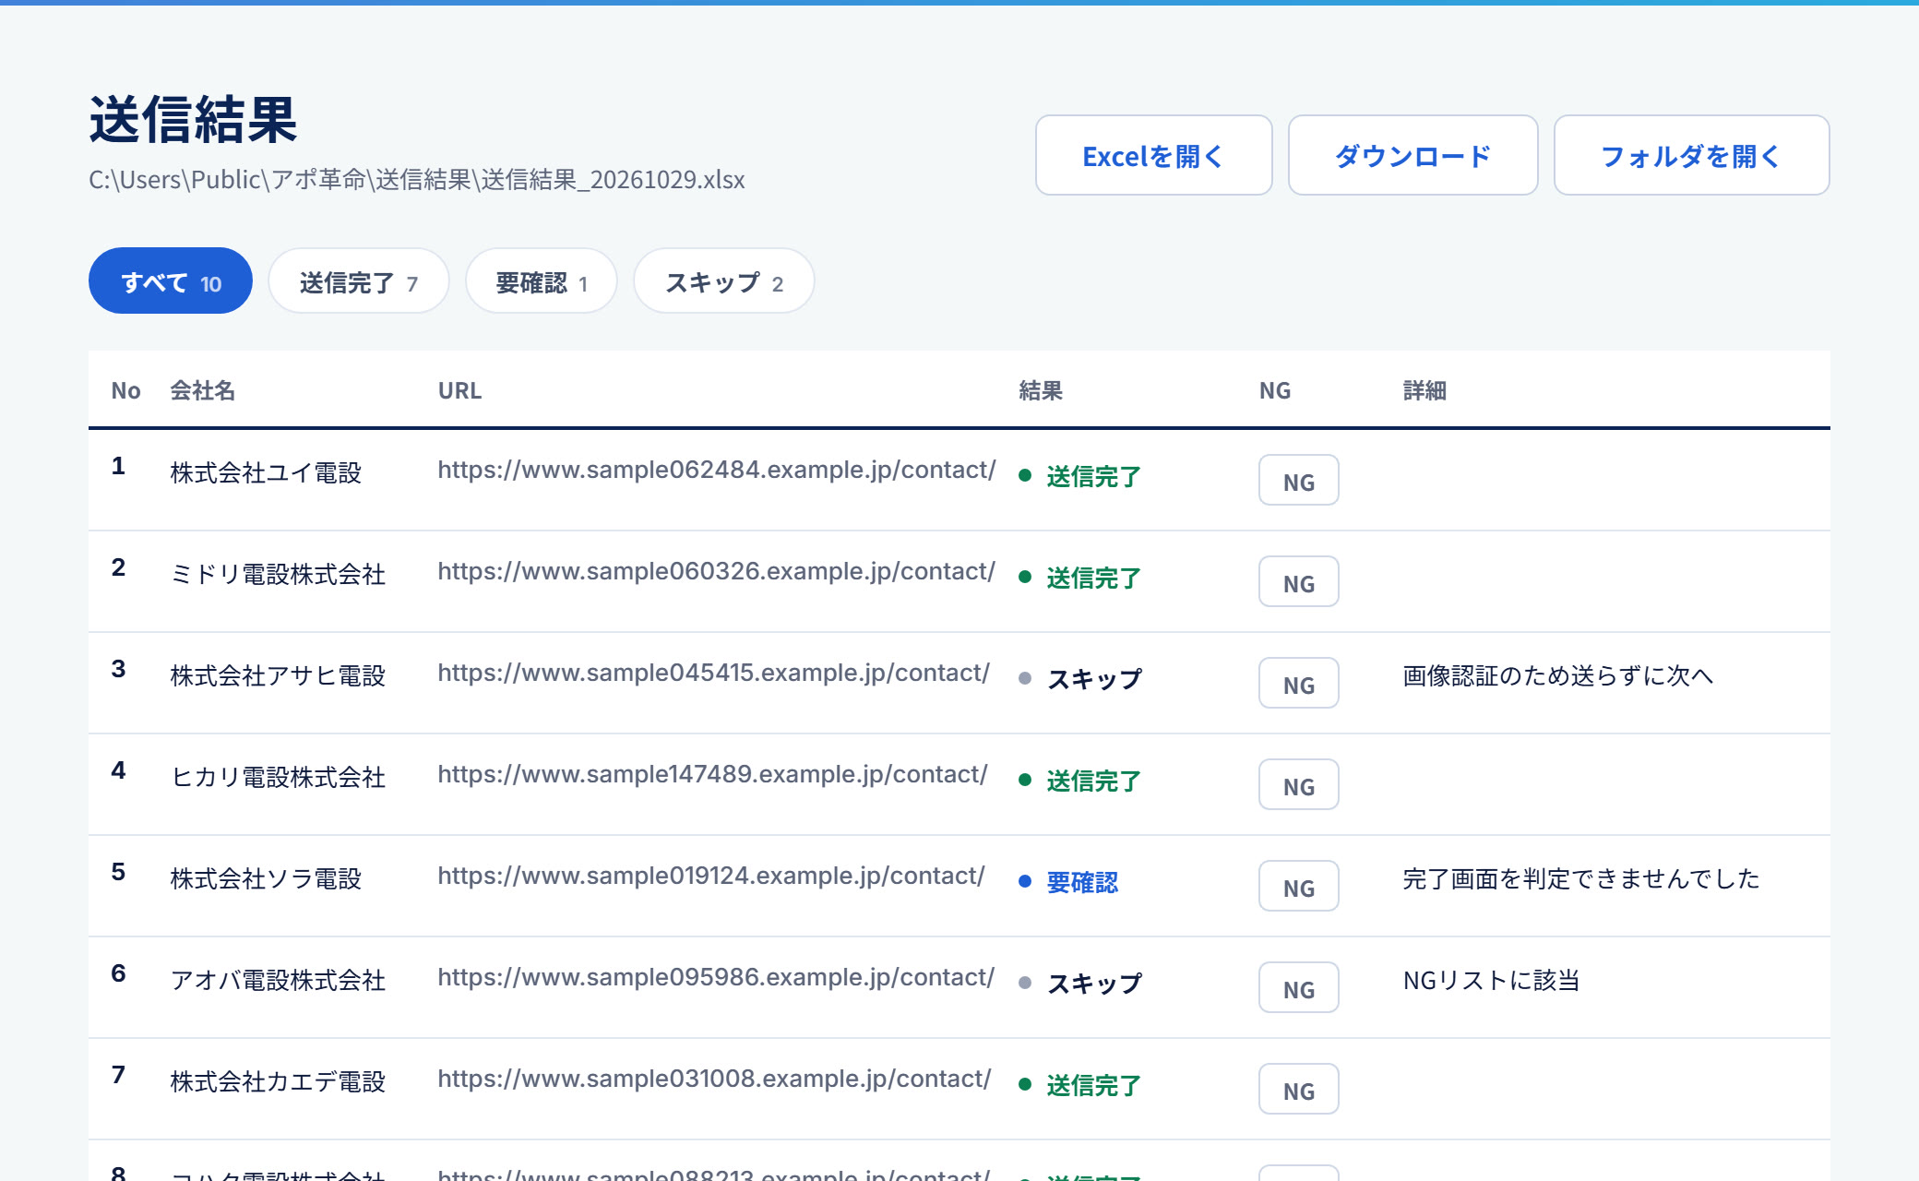
Task: Open URL sample062484 contact link
Action: pyautogui.click(x=717, y=471)
